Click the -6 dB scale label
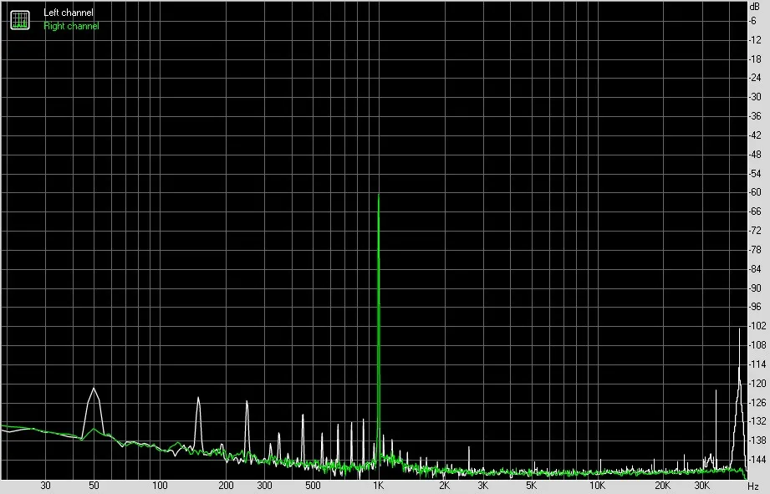The image size is (770, 494). pyautogui.click(x=752, y=21)
